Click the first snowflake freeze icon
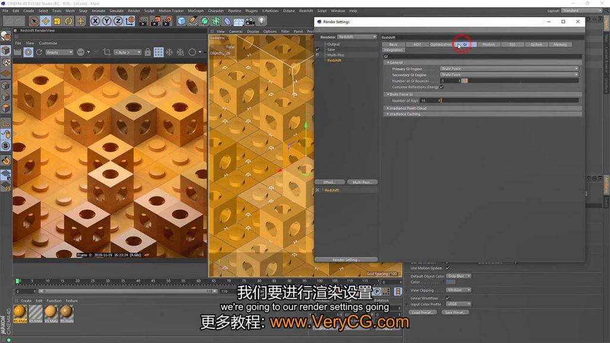Image resolution: width=610 pixels, height=343 pixels. point(169,52)
